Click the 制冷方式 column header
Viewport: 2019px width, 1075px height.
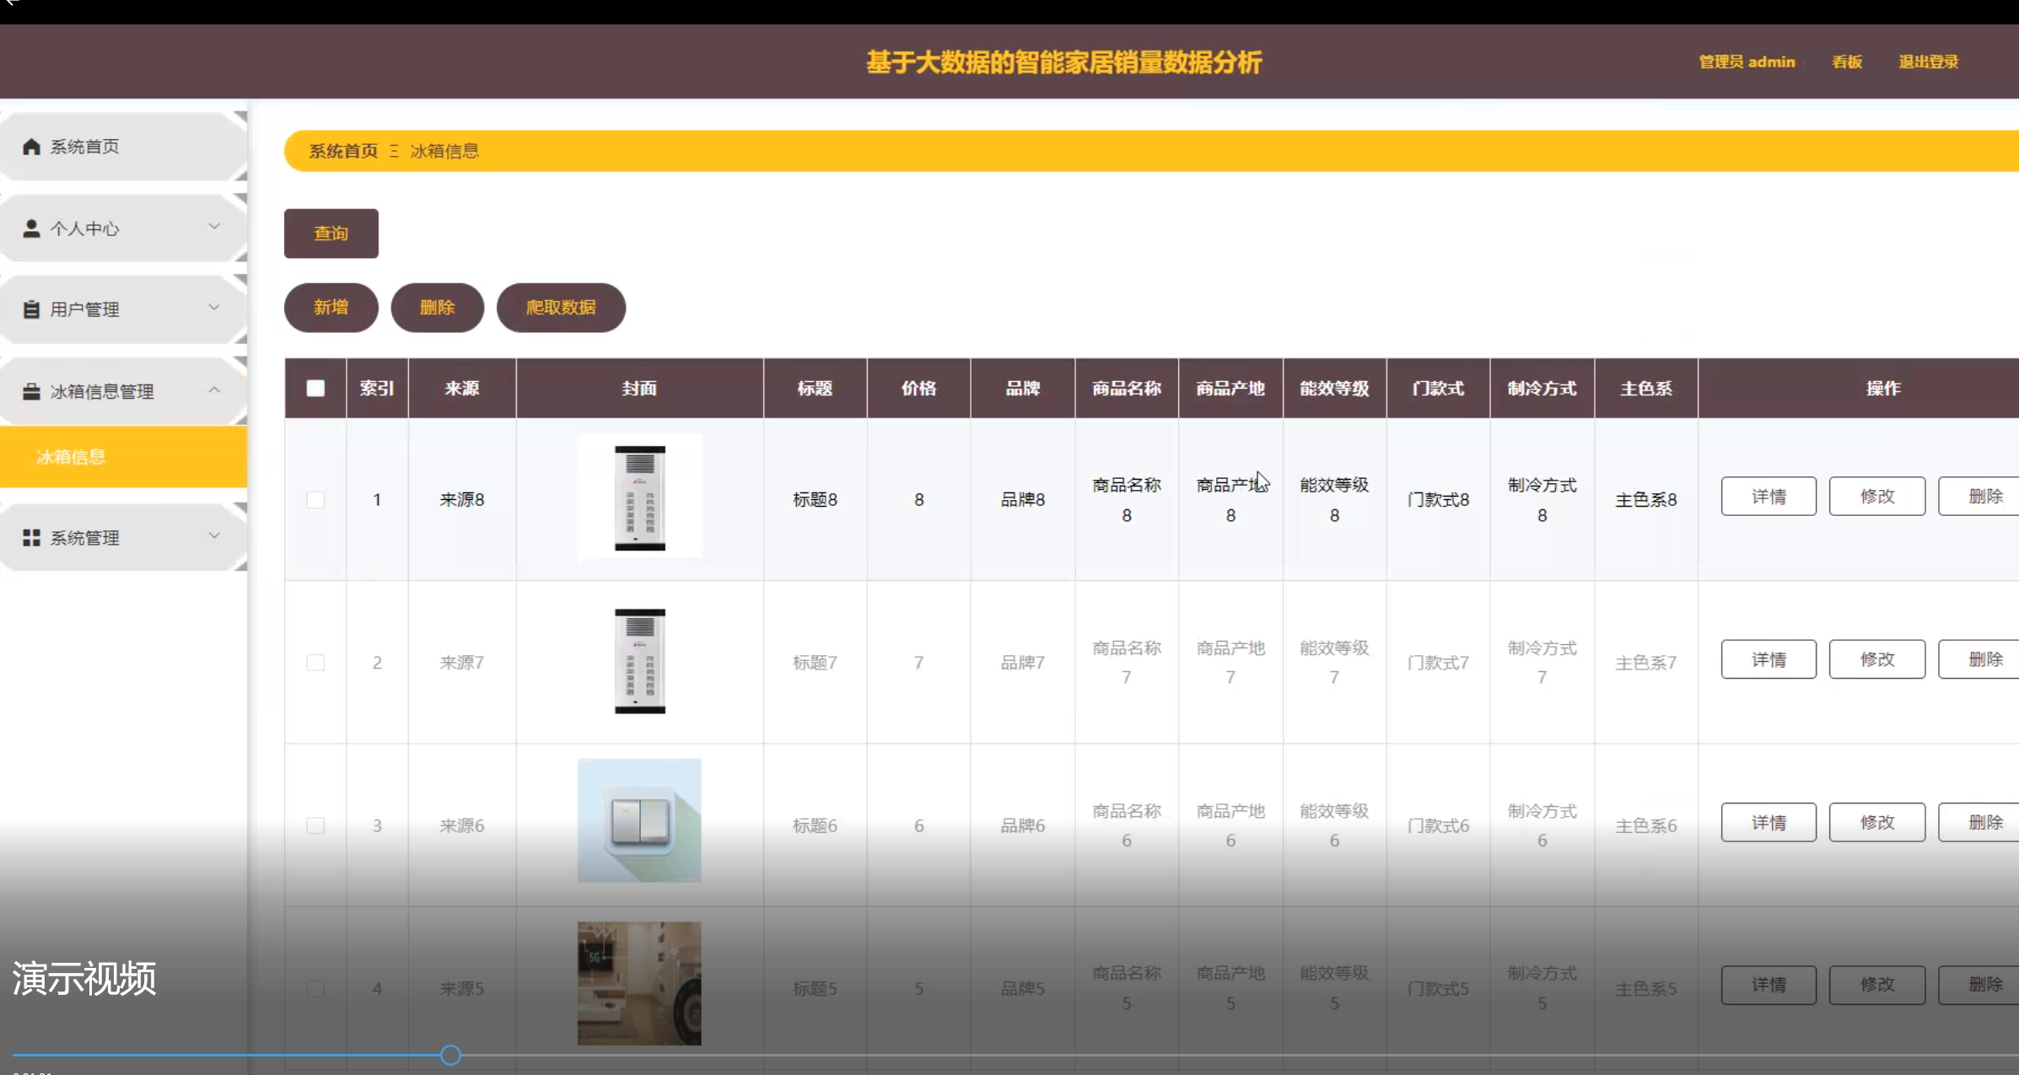point(1543,388)
